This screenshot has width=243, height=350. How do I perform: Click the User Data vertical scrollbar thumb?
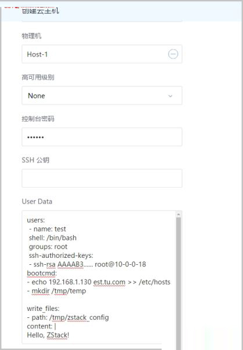[x=178, y=282]
